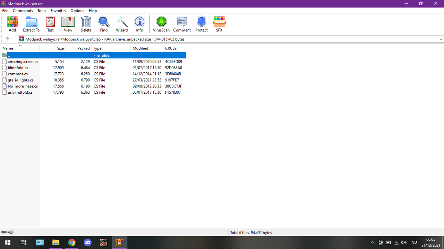Image resolution: width=444 pixels, height=249 pixels.
Task: Open the Favorites menu
Action: [58, 11]
